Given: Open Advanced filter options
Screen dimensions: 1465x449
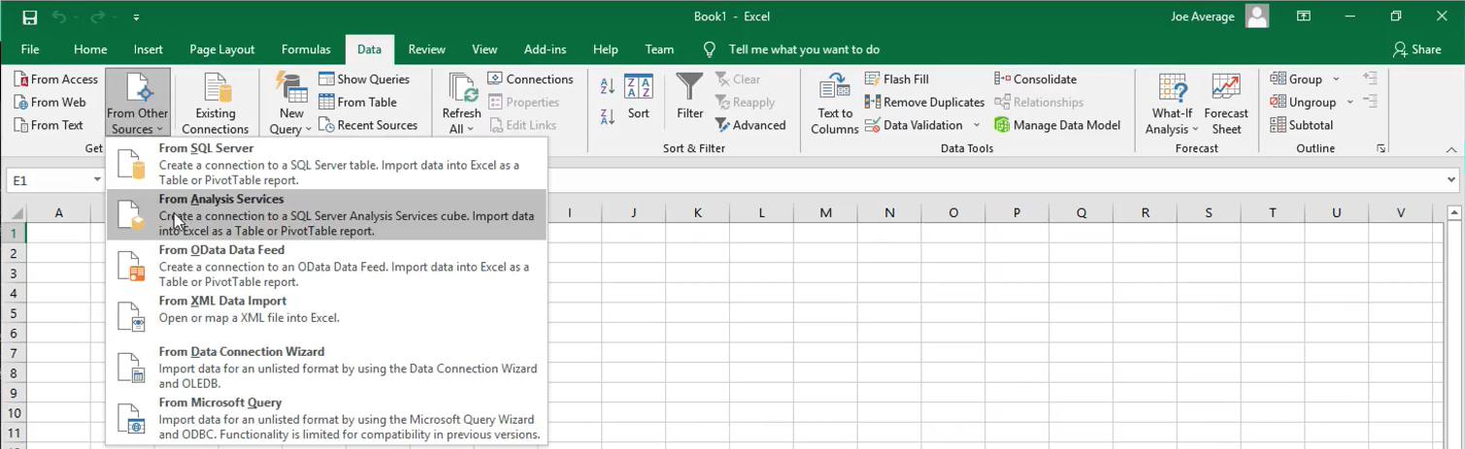Looking at the screenshot, I should coord(750,125).
